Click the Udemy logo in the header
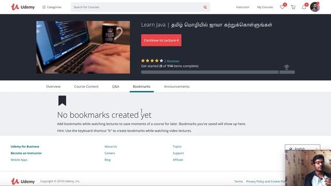 [23, 7]
